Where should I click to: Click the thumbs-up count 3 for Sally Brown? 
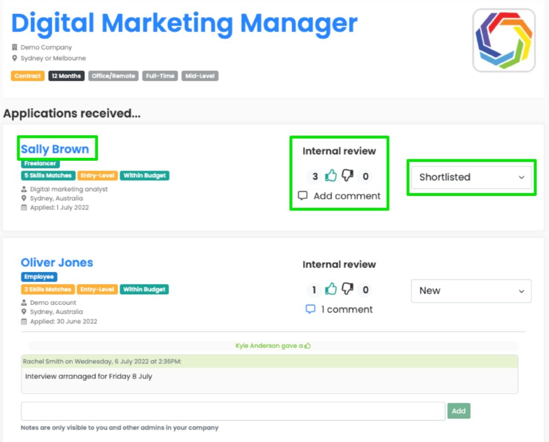click(x=315, y=176)
